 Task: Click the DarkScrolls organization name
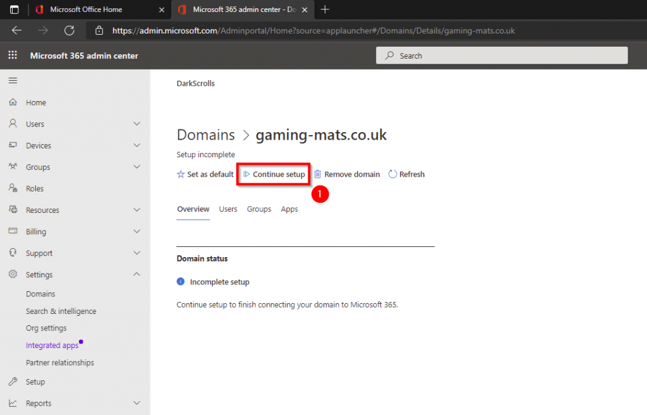196,83
